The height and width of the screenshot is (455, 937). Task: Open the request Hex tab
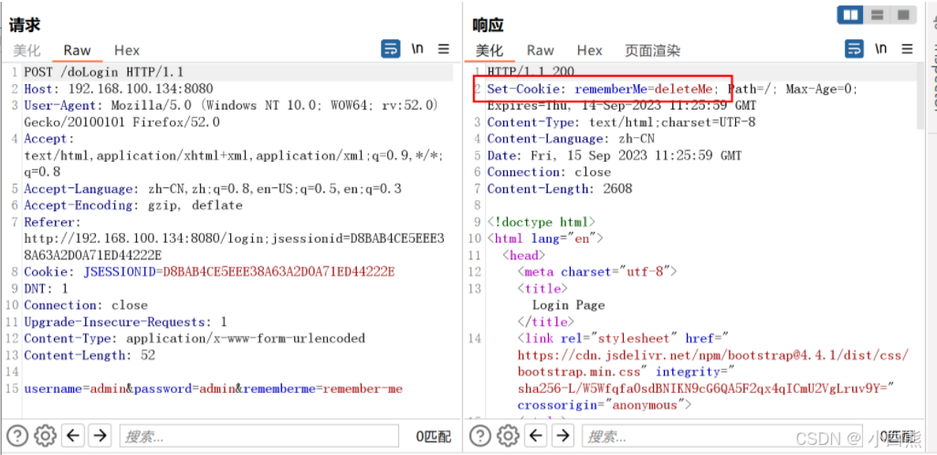127,50
